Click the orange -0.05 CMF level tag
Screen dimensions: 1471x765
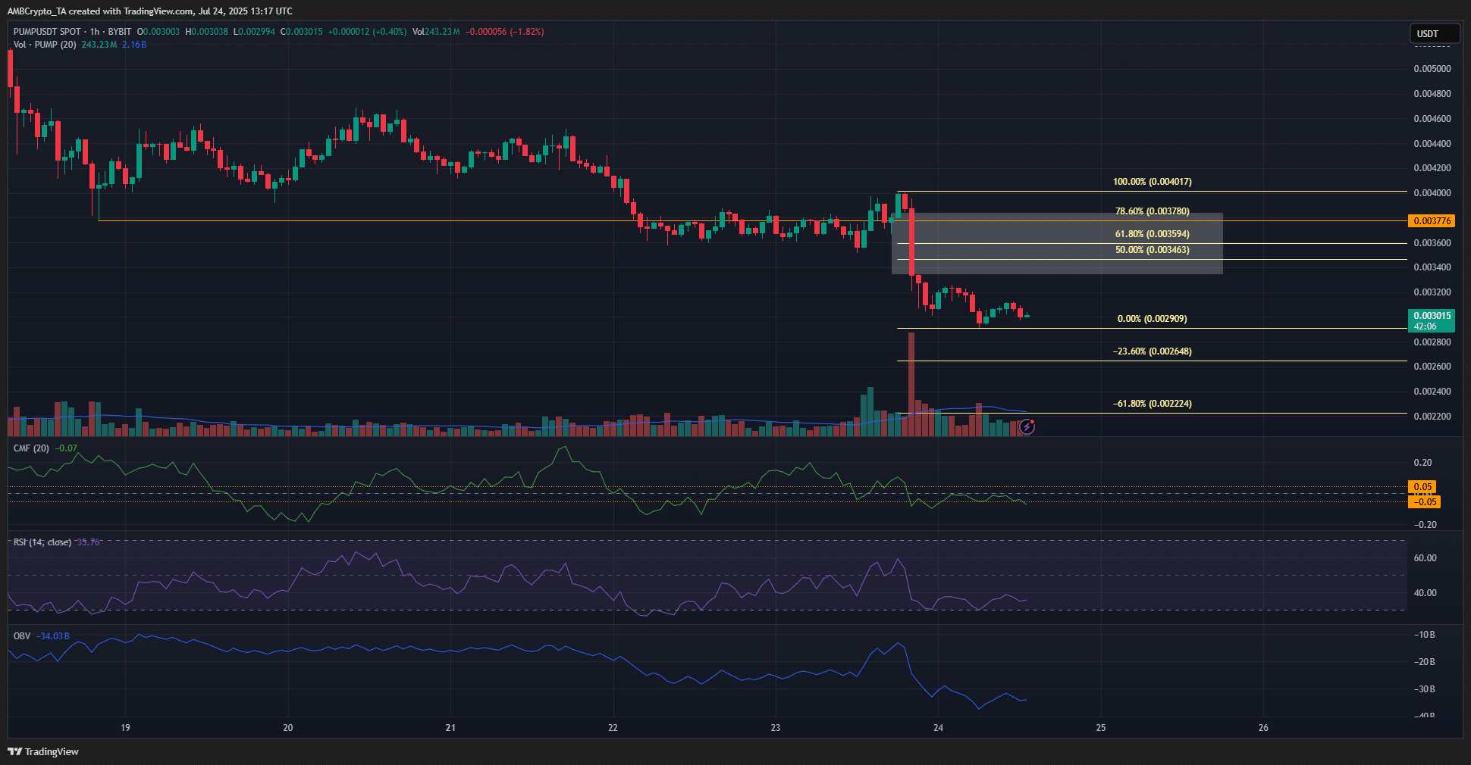1424,502
